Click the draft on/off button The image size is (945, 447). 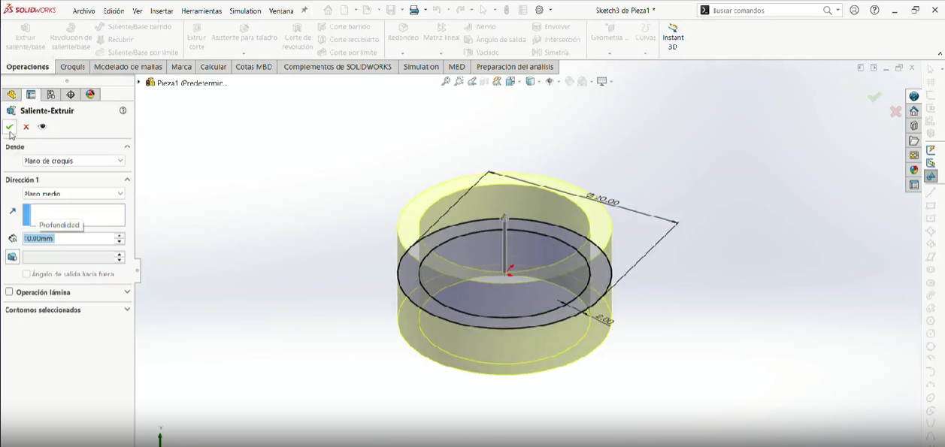[12, 257]
